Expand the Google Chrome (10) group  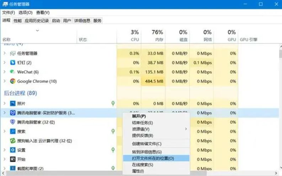tap(5, 81)
